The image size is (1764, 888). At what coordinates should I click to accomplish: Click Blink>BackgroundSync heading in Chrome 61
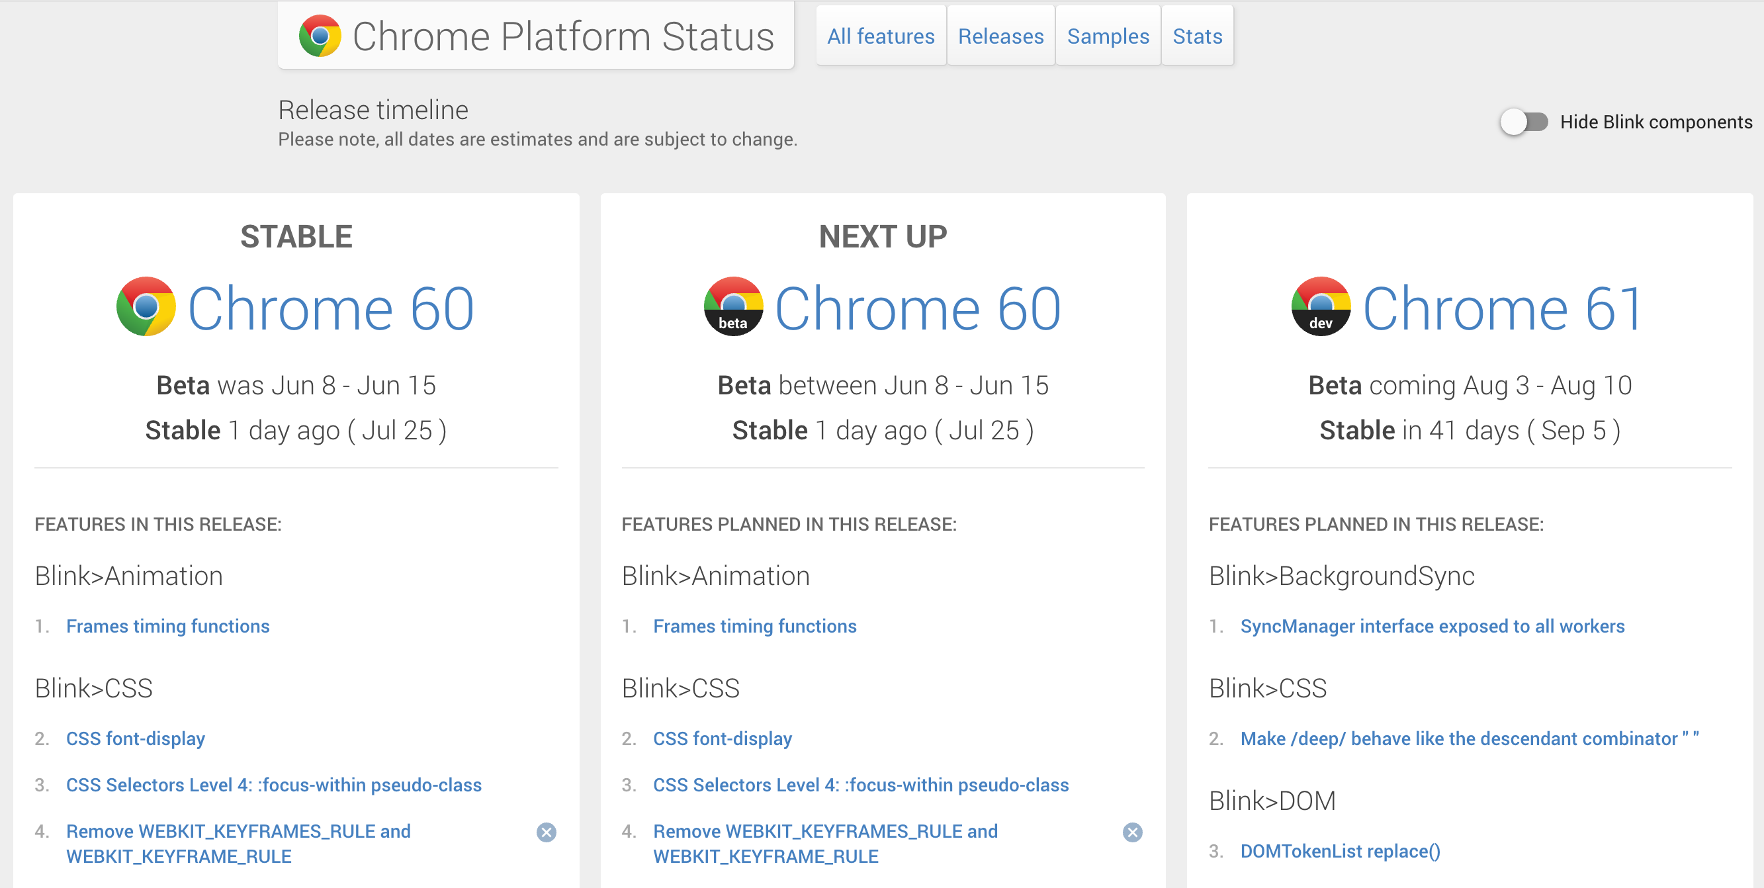pyautogui.click(x=1341, y=576)
